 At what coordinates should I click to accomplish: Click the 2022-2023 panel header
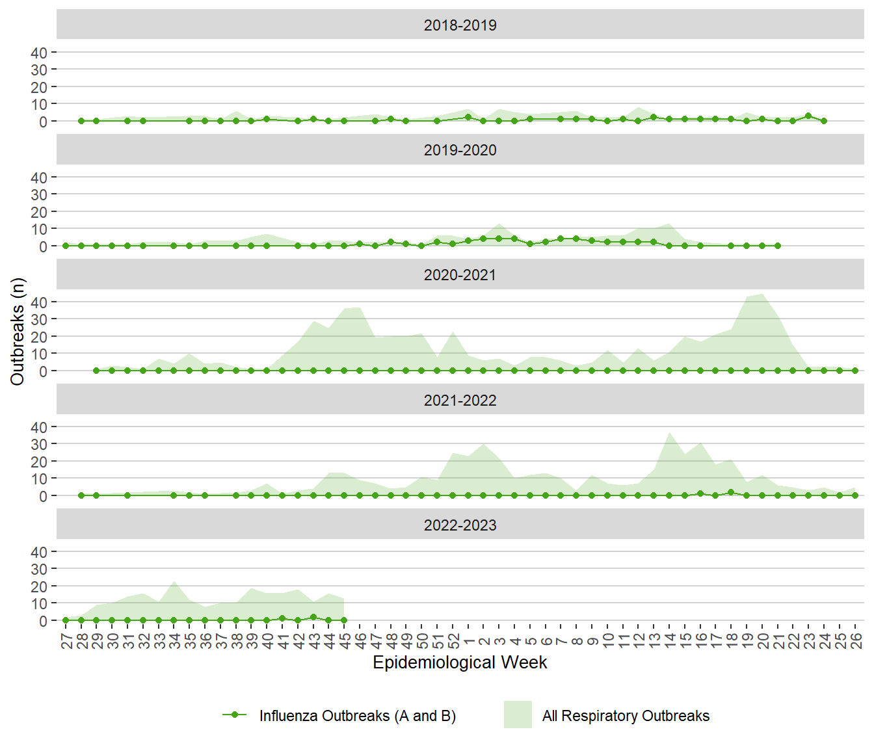tap(460, 525)
